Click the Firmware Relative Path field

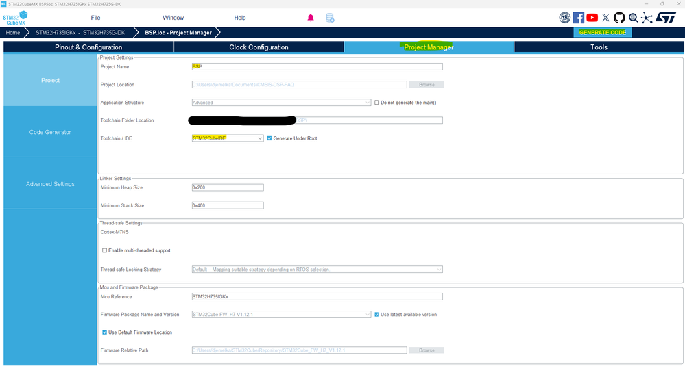point(299,350)
